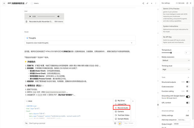
Task: Collapse Advanced settings section
Action: [188, 111]
